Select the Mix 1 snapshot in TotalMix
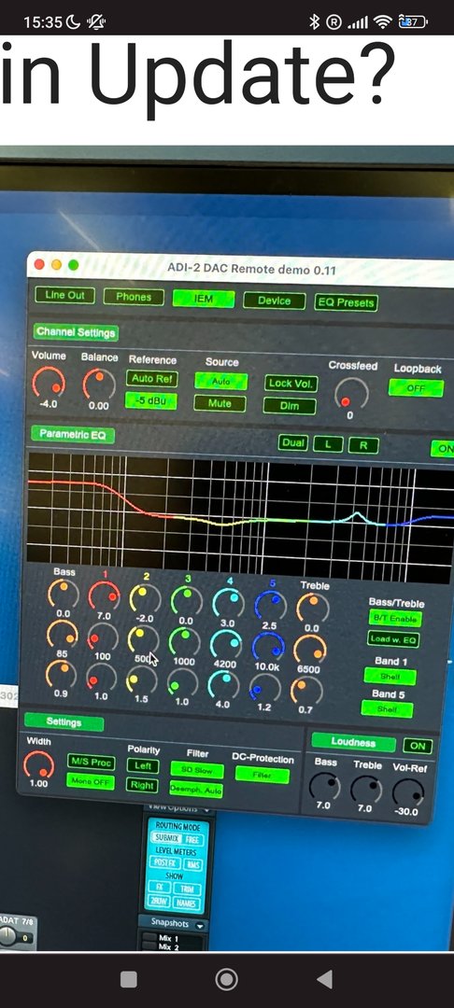 point(168,938)
